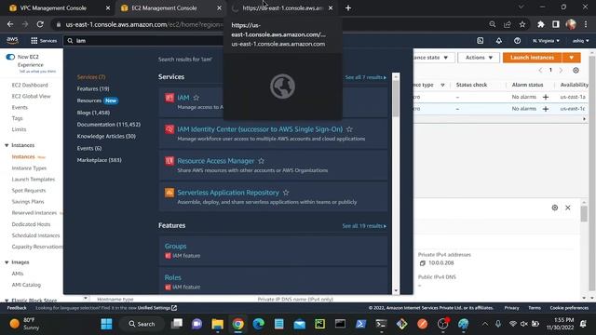The image size is (596, 335).
Task: Open the N. Virginia region dropdown
Action: tap(546, 41)
